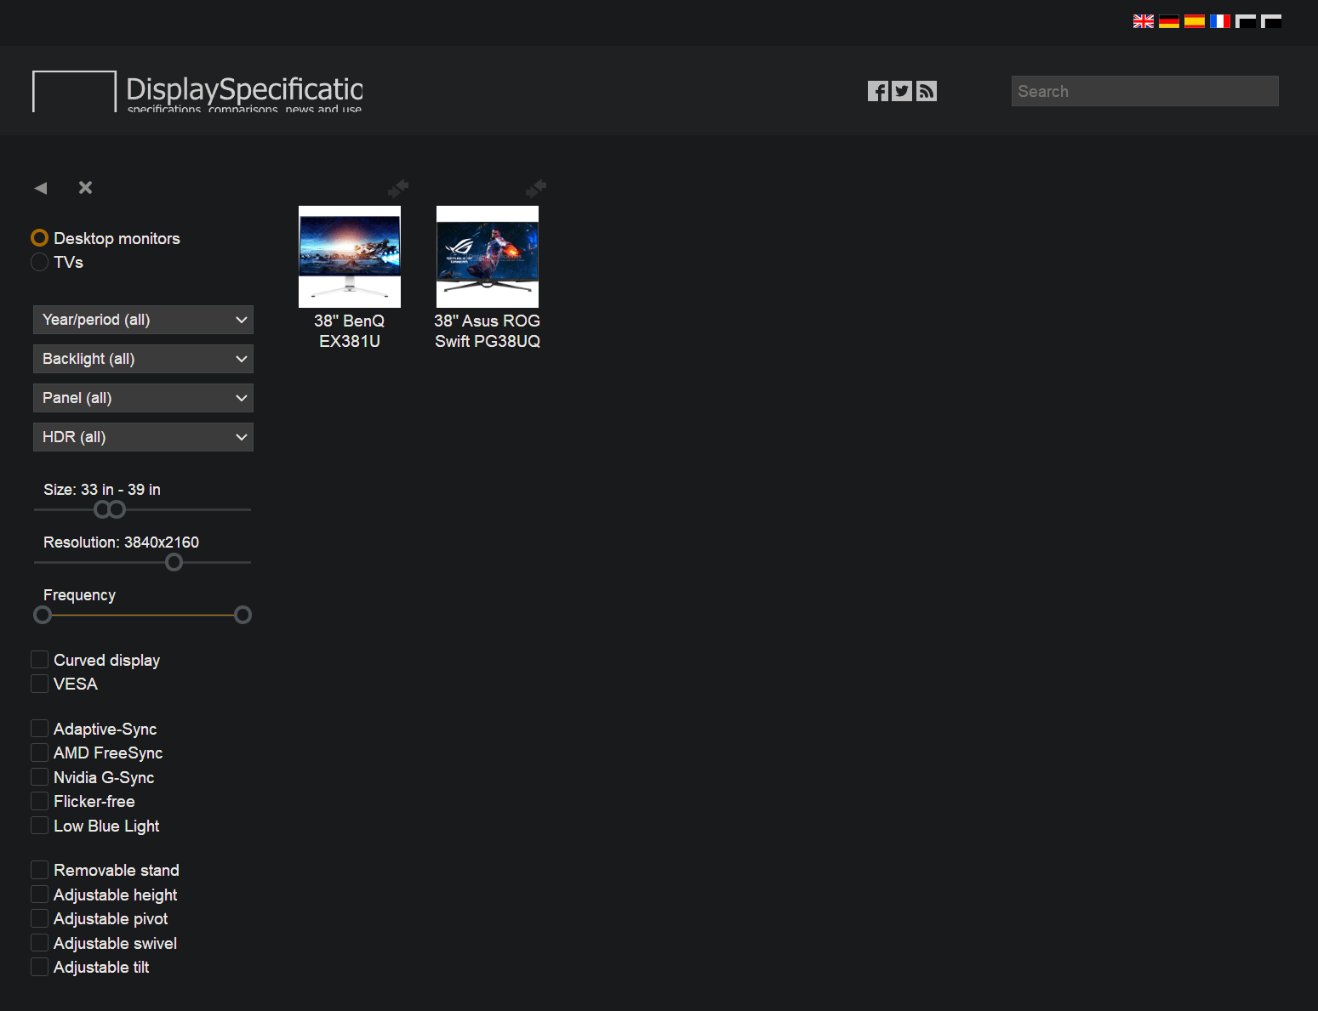Click the X reset filters icon

tap(85, 188)
